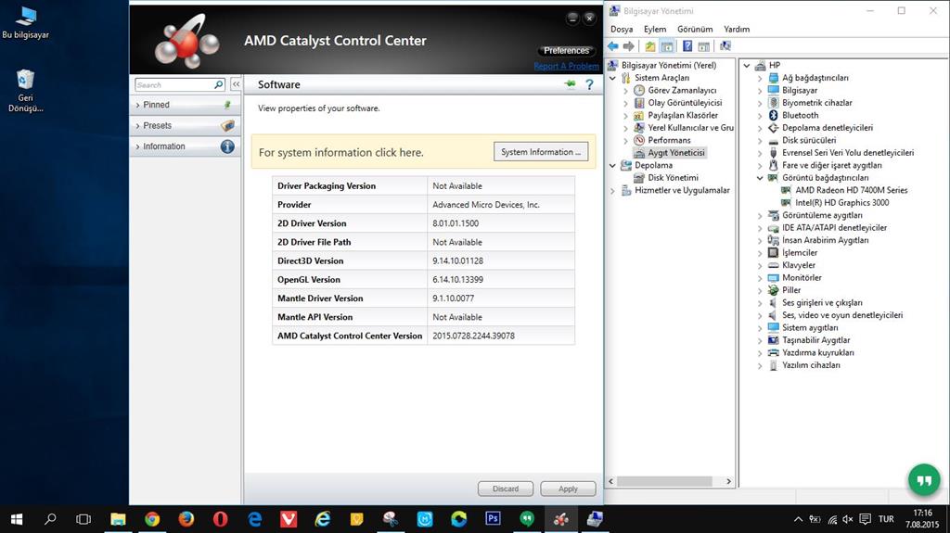The height and width of the screenshot is (533, 950).
Task: Expand Hizmetler ve Uygulamalar node
Action: [612, 190]
